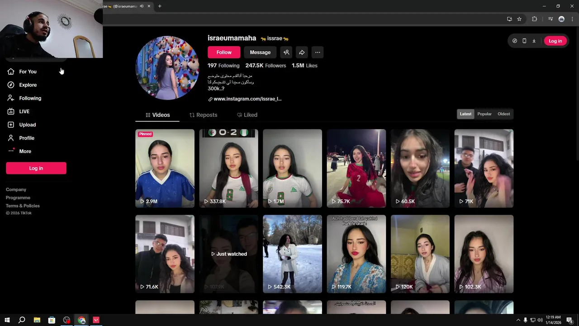Open the video with 120K views

(x=420, y=254)
